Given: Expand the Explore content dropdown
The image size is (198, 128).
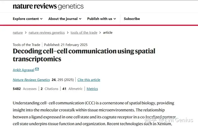Looking at the screenshot, I should (x=28, y=19).
